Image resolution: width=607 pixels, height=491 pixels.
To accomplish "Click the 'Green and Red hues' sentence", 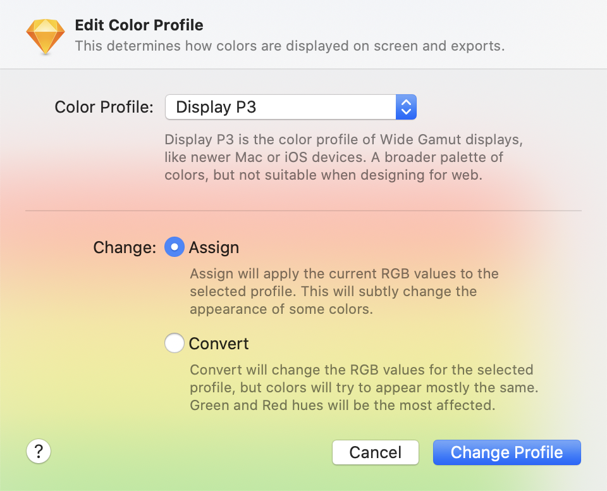I will click(x=341, y=405).
